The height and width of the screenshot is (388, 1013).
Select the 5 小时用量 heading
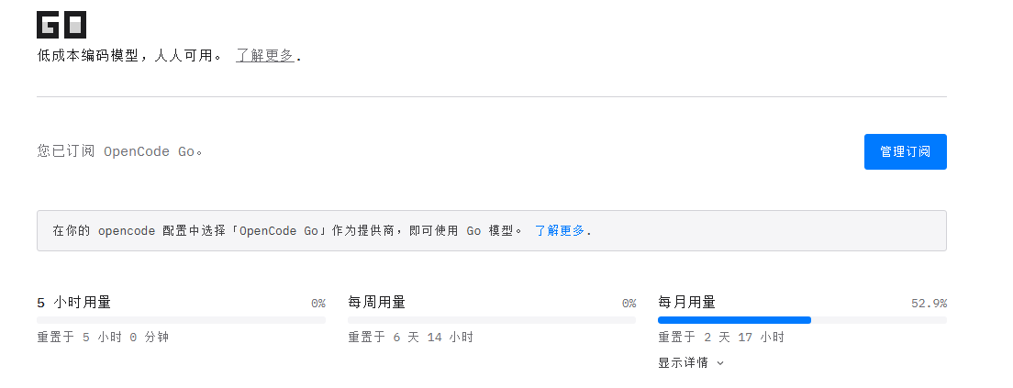click(x=73, y=302)
